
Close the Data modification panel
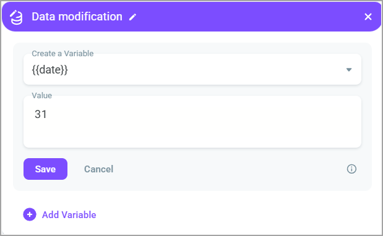[x=368, y=17]
